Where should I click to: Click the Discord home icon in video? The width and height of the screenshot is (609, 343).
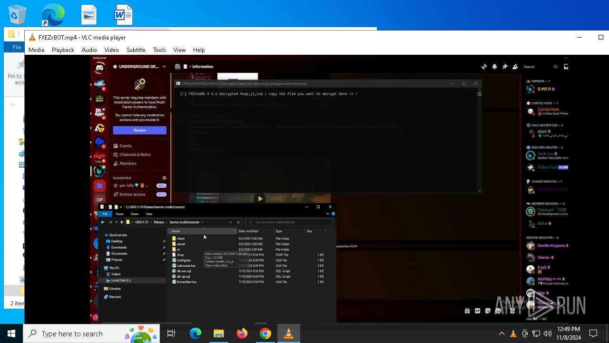click(x=99, y=68)
